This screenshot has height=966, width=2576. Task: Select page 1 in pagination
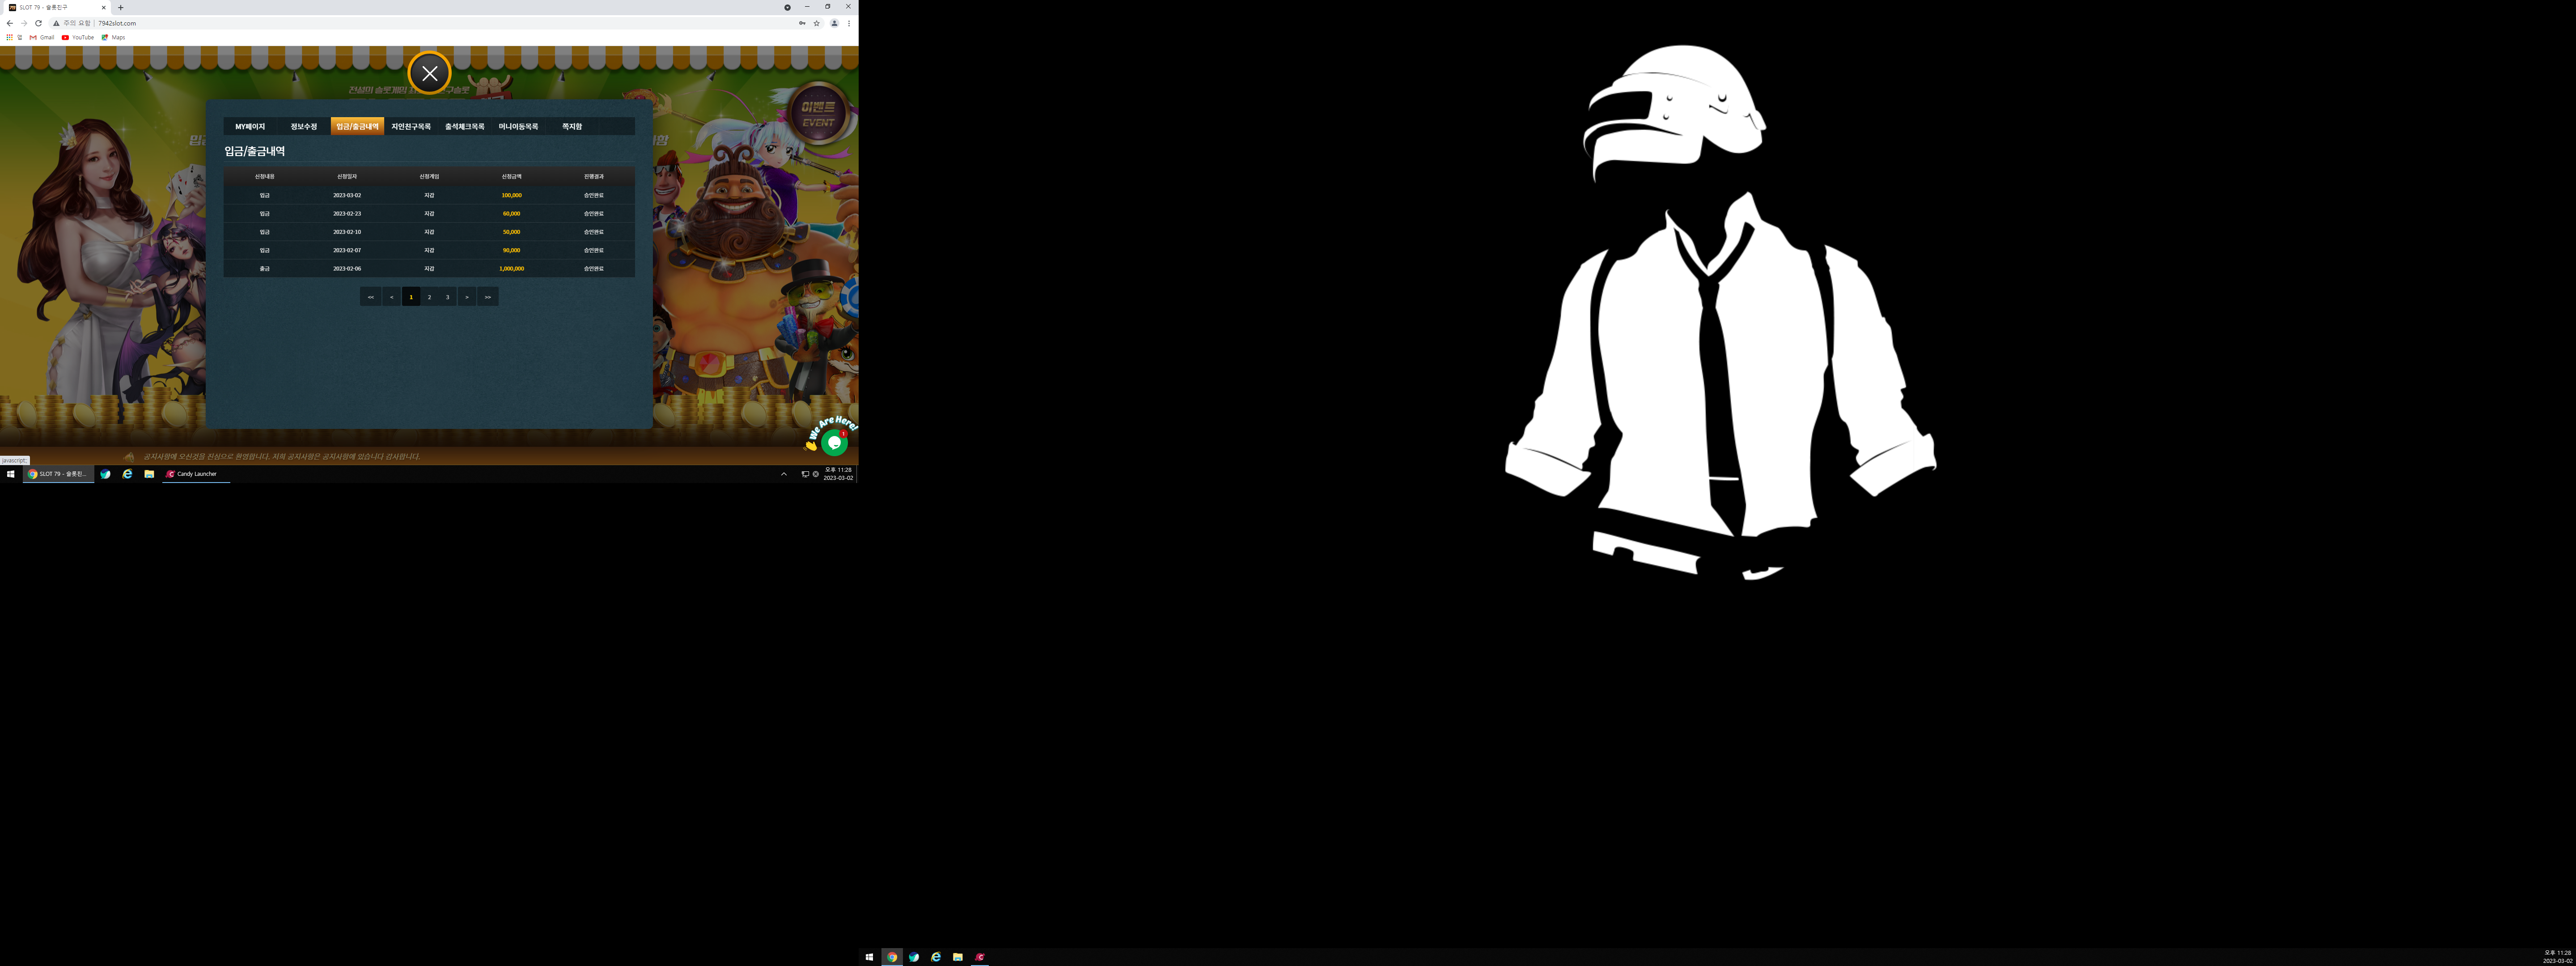pos(411,297)
